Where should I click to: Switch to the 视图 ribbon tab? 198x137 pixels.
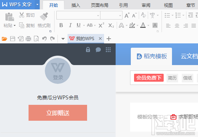[168, 5]
